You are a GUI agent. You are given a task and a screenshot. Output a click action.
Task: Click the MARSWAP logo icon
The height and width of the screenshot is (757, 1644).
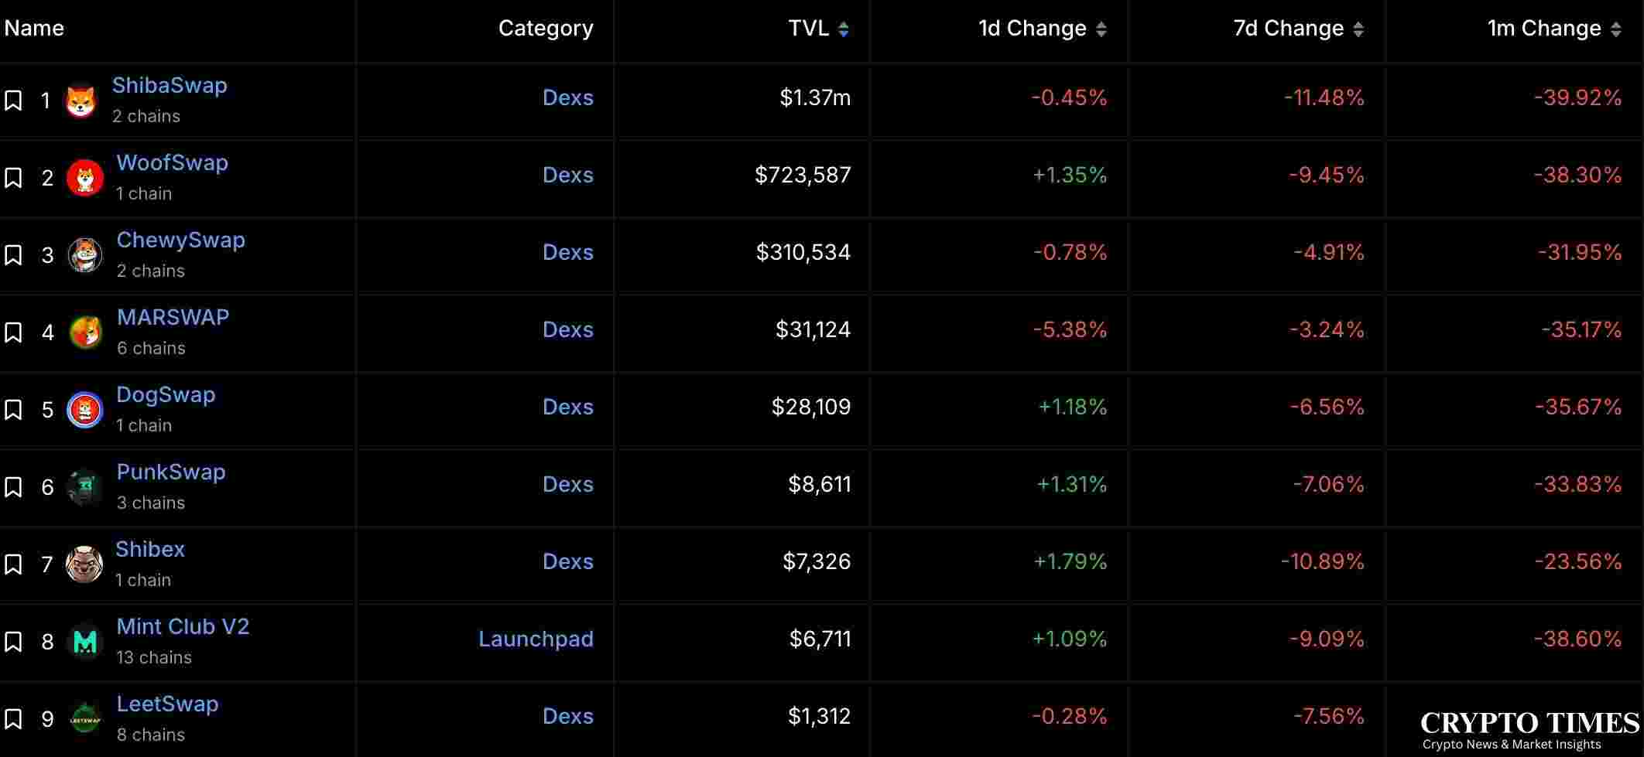[85, 332]
